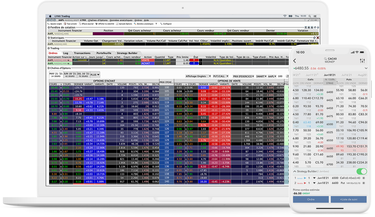Click the 1.46 Prix limite field
This screenshot has width=375, height=217.
[182, 60]
